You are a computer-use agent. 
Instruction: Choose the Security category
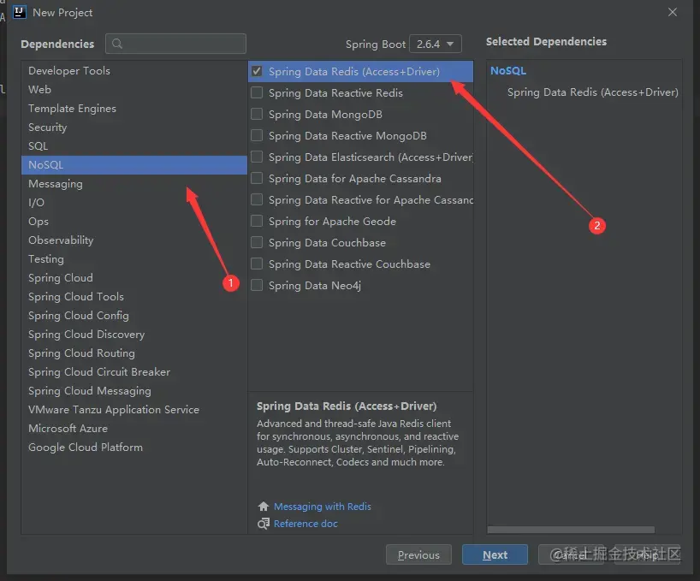coord(134,127)
